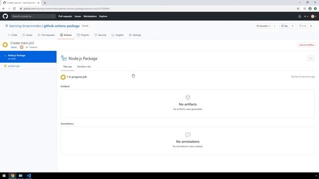Reload the page with refresh icon
This screenshot has width=319, height=179.
(x=14, y=9)
